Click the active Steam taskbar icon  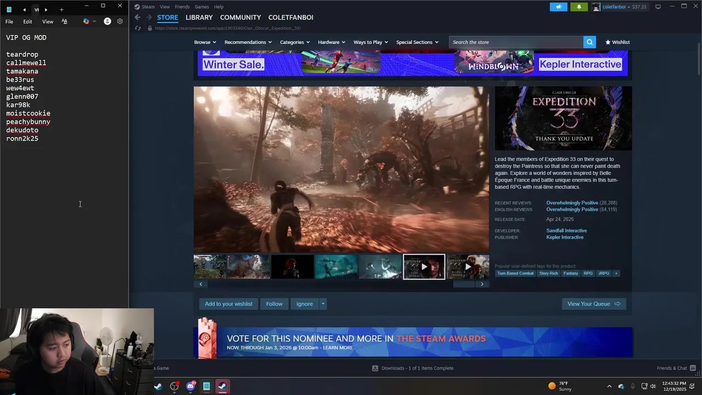[222, 386]
